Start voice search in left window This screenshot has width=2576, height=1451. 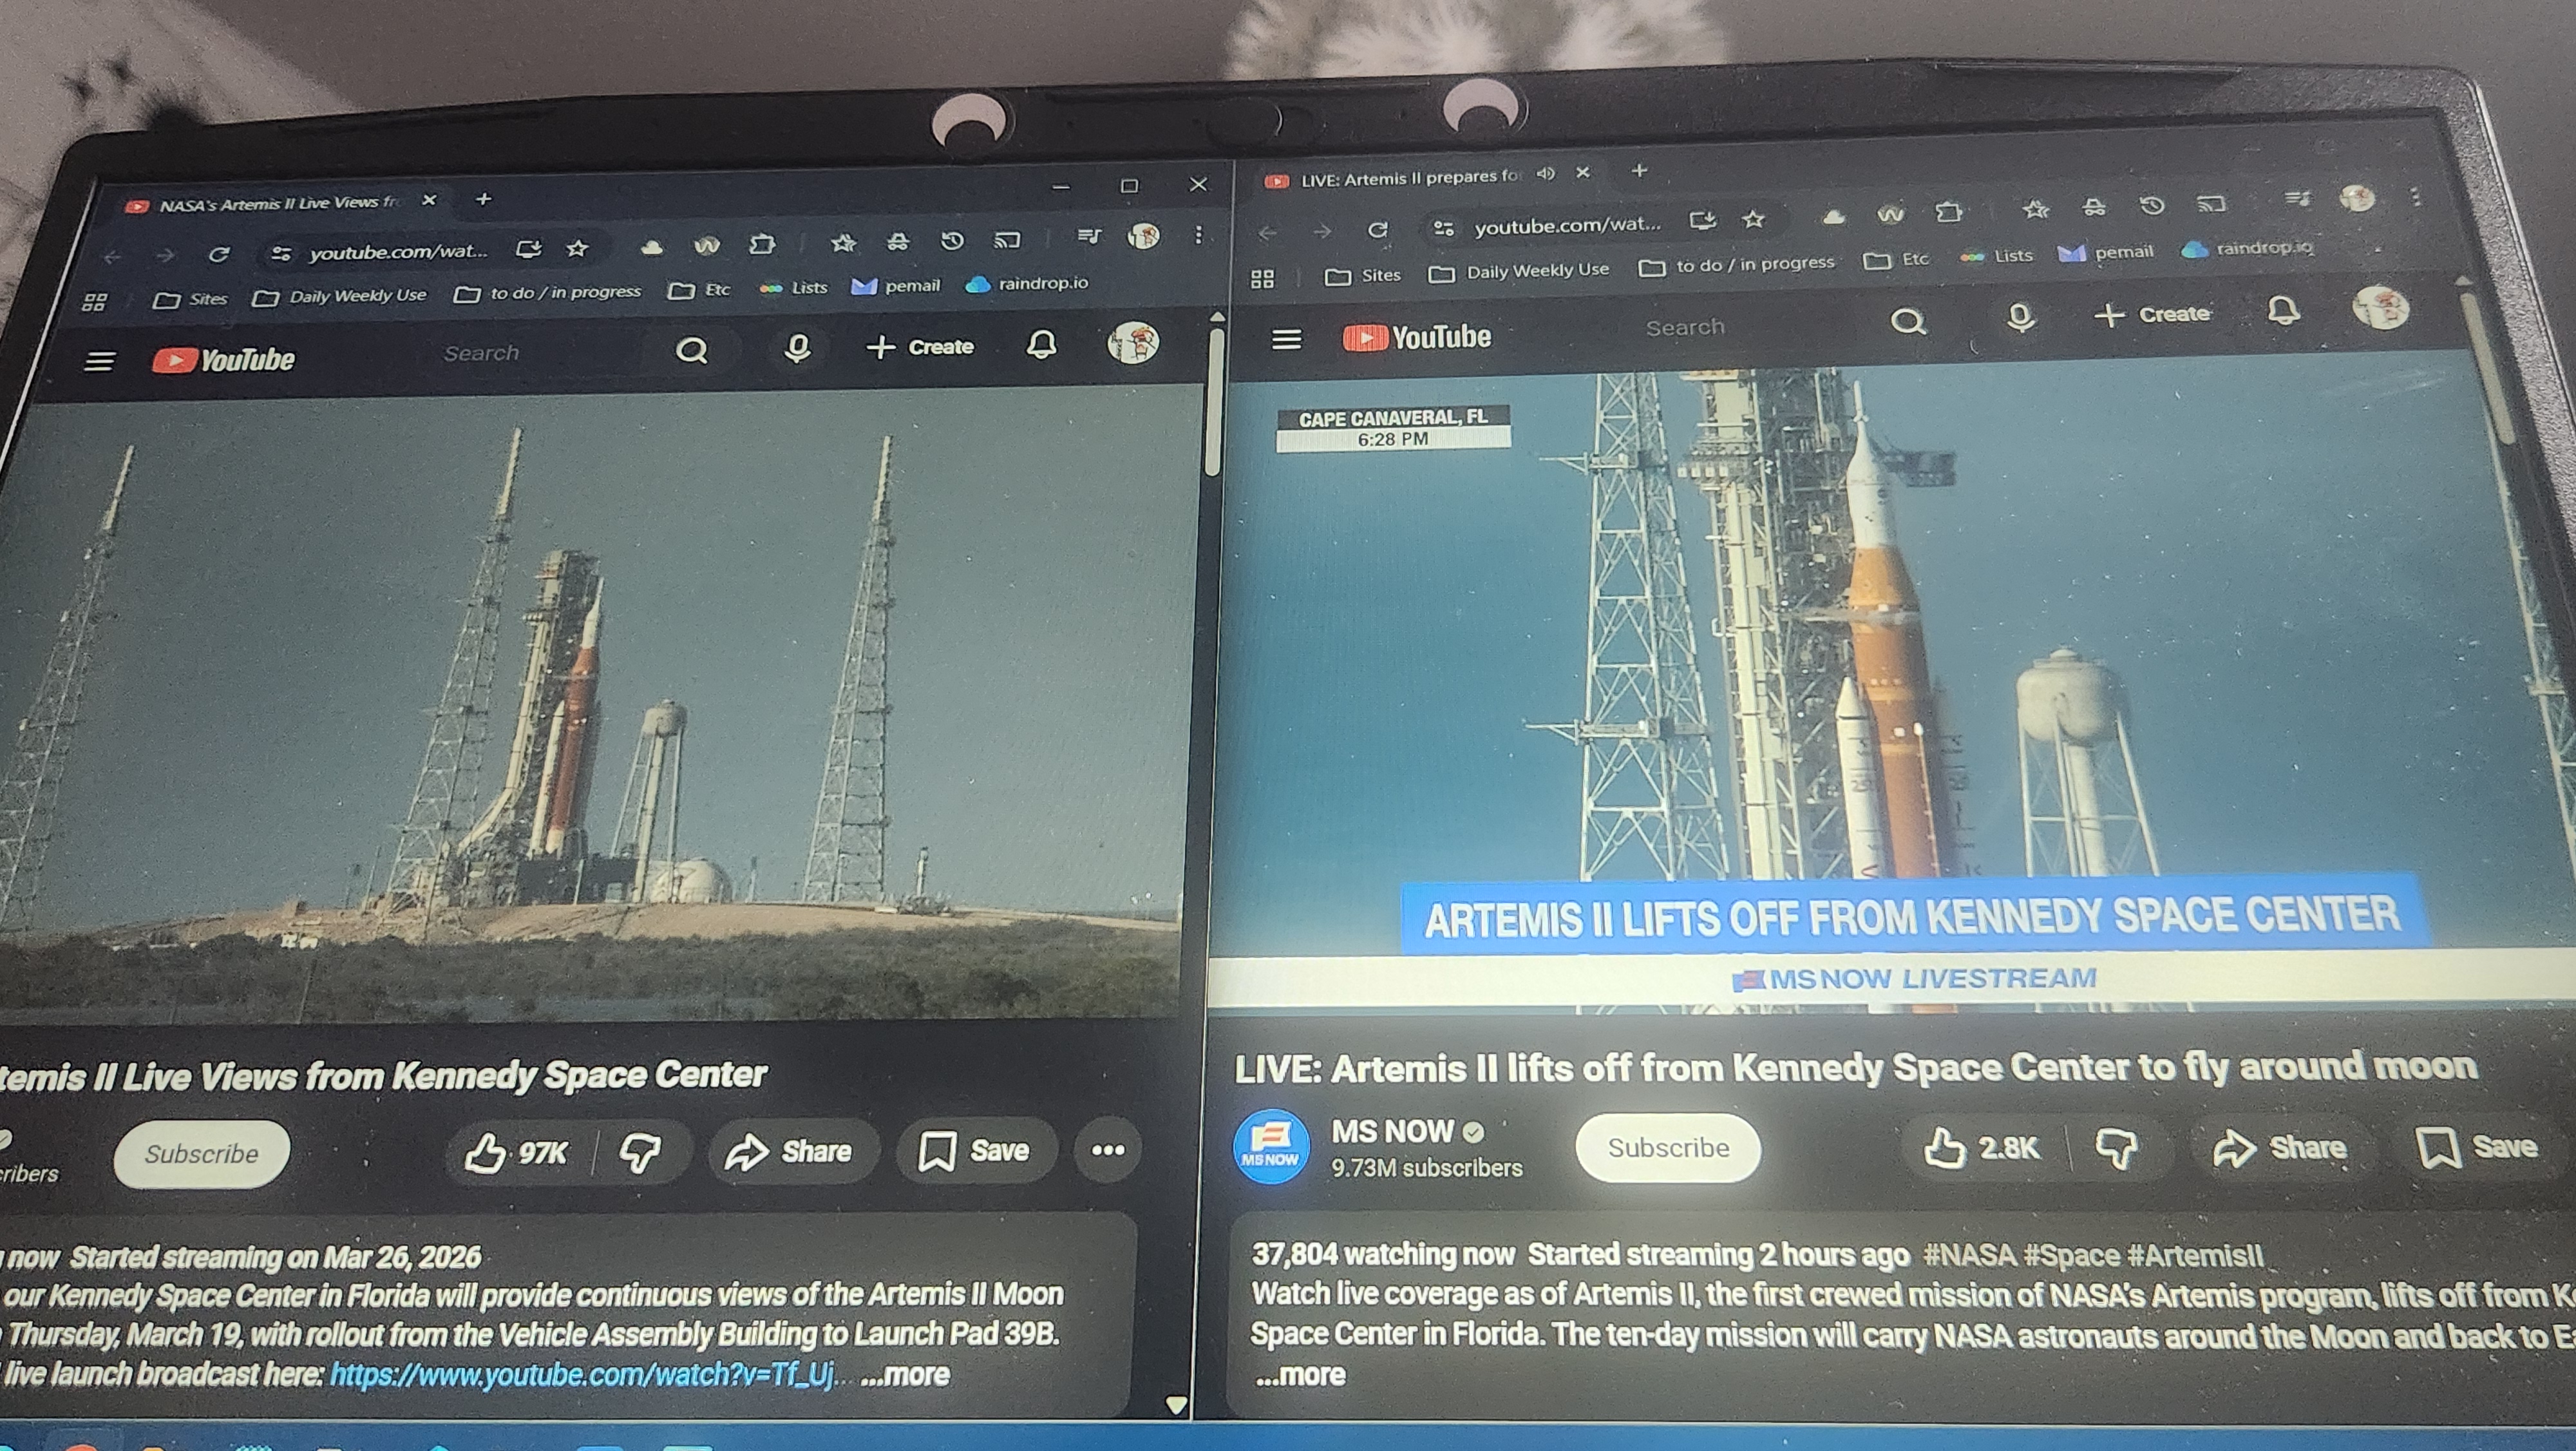point(797,348)
